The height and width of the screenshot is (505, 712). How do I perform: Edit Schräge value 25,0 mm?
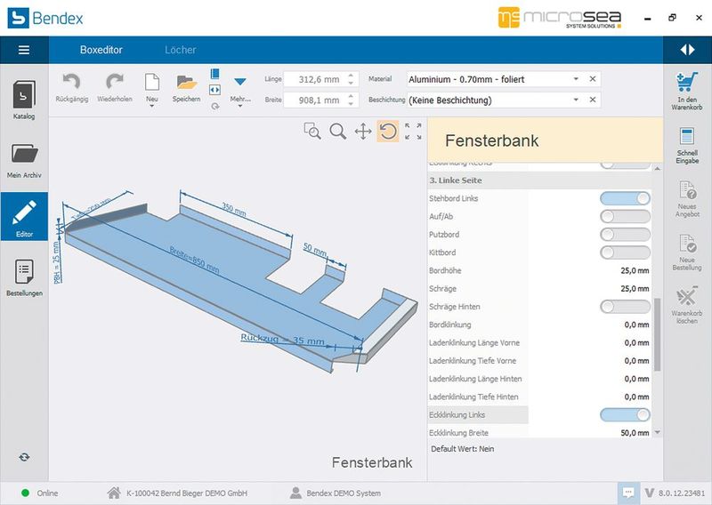click(x=635, y=289)
